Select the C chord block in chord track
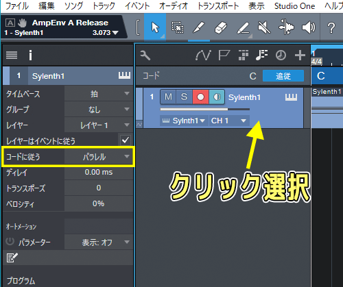 pyautogui.click(x=327, y=76)
